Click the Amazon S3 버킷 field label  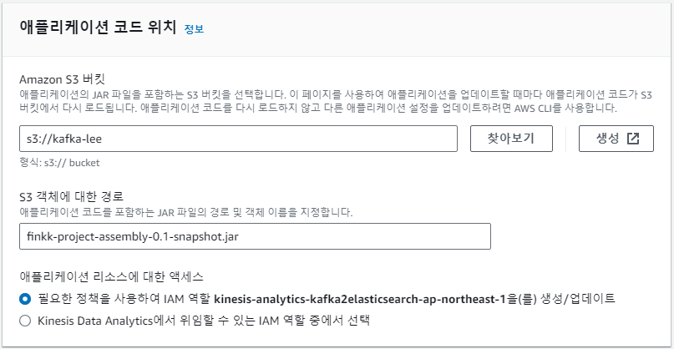click(63, 79)
